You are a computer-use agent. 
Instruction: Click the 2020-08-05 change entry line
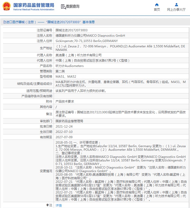click(121, 176)
